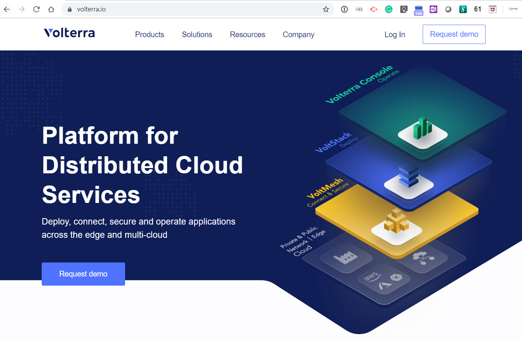The height and width of the screenshot is (341, 522).
Task: Click the VoltMesh Connect & Secure label
Action: point(328,192)
